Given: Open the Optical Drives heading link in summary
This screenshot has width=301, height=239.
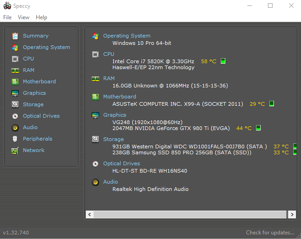Looking at the screenshot, I should point(122,163).
